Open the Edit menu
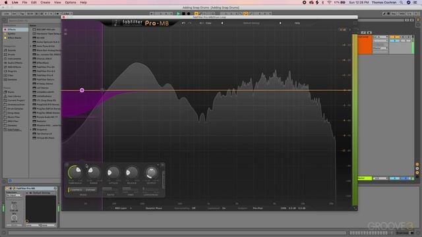422x237 pixels. tap(34, 3)
